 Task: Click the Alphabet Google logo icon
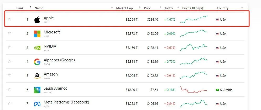(37, 62)
